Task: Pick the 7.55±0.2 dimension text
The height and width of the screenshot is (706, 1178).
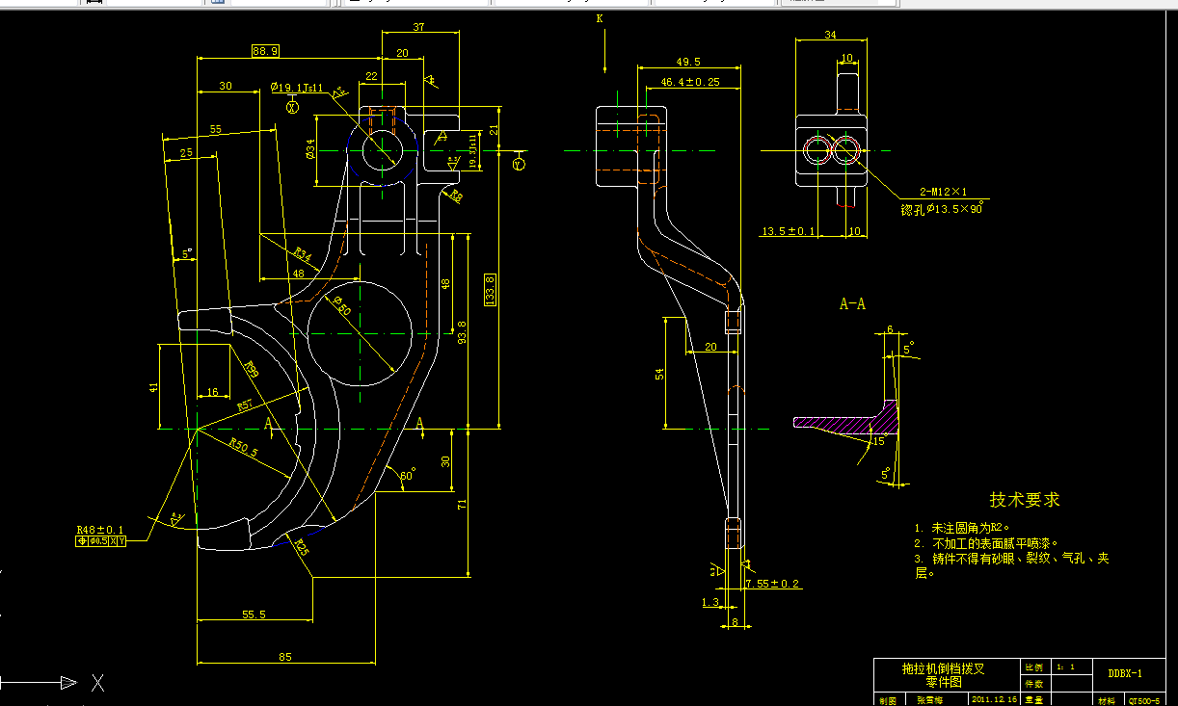Action: pyautogui.click(x=774, y=583)
